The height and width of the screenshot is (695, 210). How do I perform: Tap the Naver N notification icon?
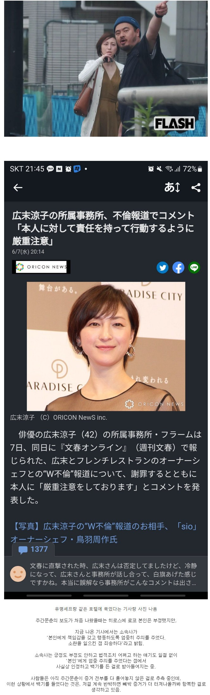pos(59,169)
